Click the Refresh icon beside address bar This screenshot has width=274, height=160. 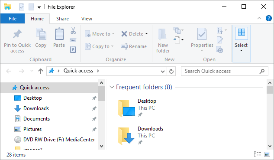coord(171,71)
